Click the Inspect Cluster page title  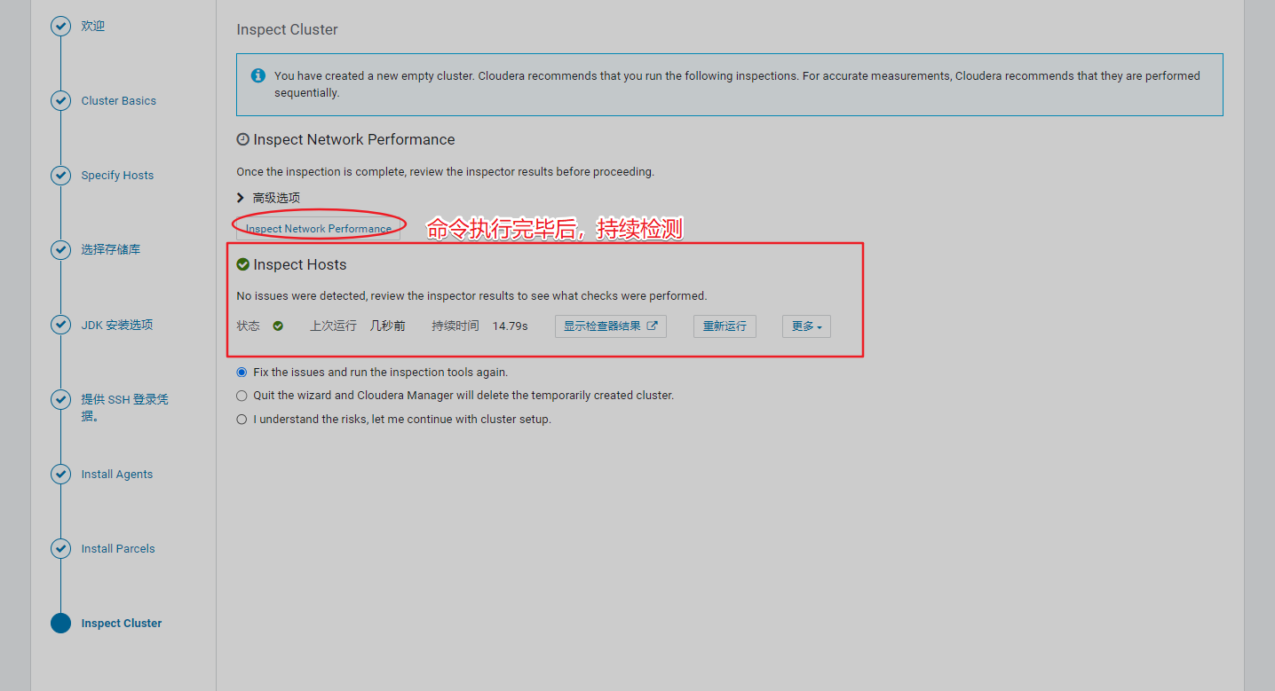(x=288, y=29)
